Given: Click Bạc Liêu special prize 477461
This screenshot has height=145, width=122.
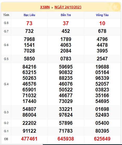Looking at the screenshot, I should 29,139.
